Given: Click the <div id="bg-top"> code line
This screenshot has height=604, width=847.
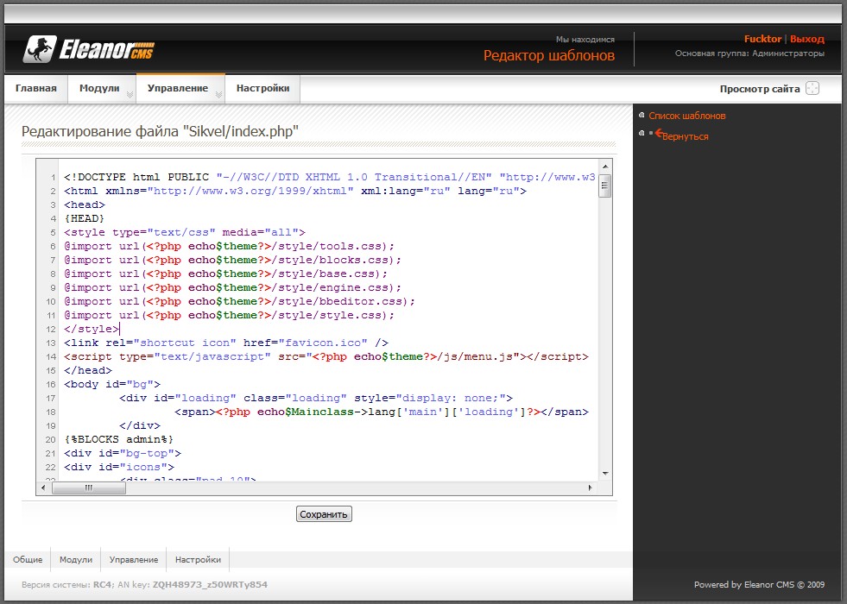Looking at the screenshot, I should coord(122,453).
